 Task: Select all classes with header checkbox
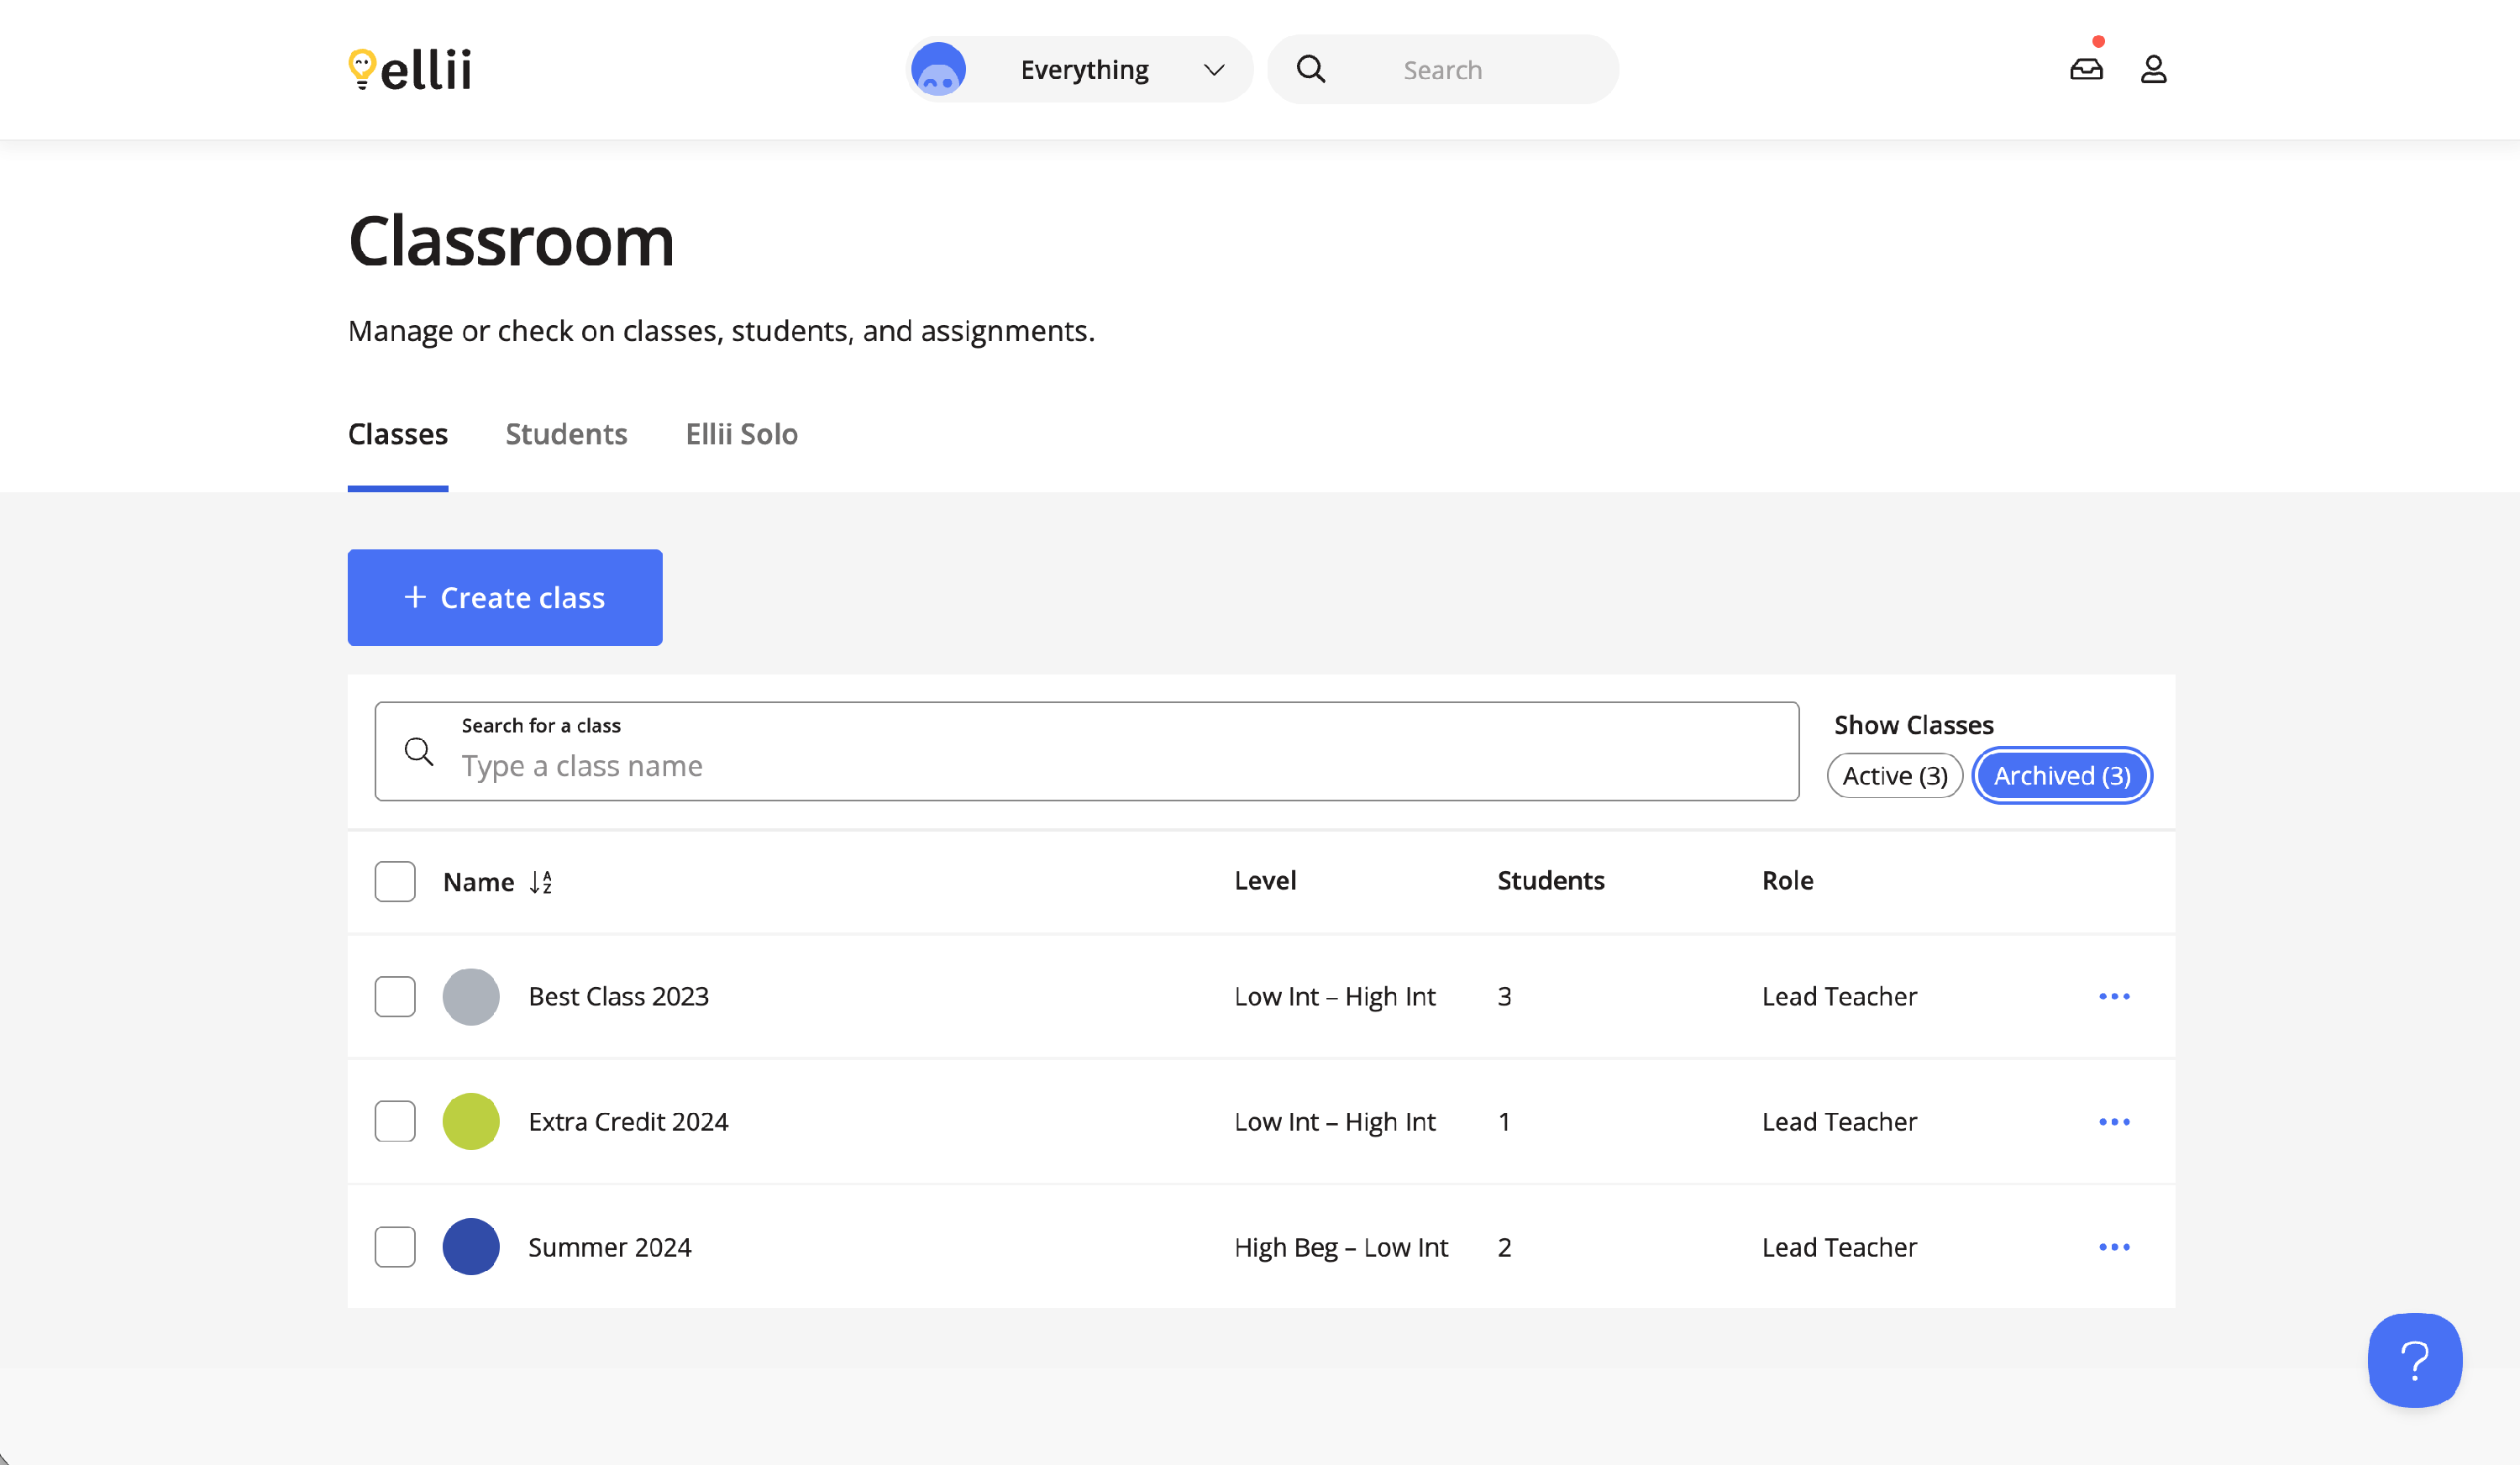[395, 881]
